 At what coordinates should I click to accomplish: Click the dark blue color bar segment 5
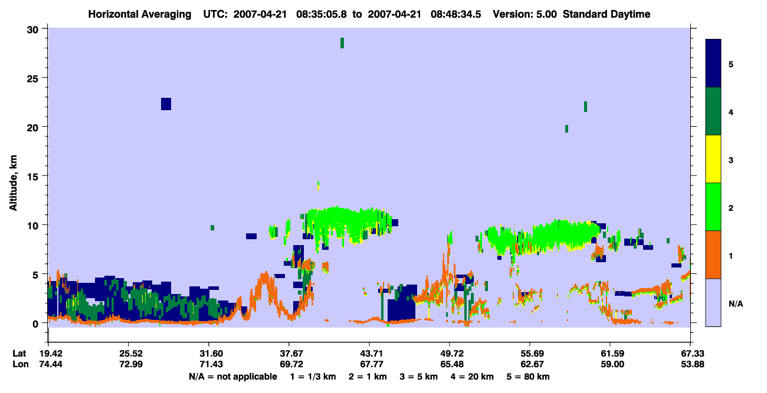[713, 63]
